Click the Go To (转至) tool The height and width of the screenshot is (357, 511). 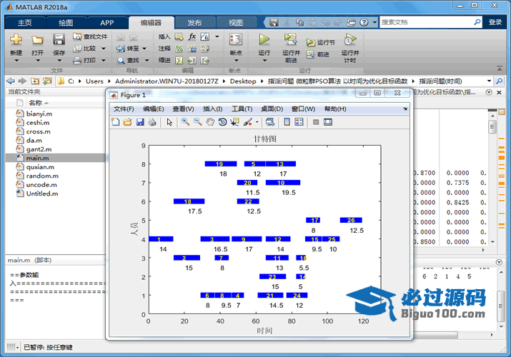pos(129,49)
